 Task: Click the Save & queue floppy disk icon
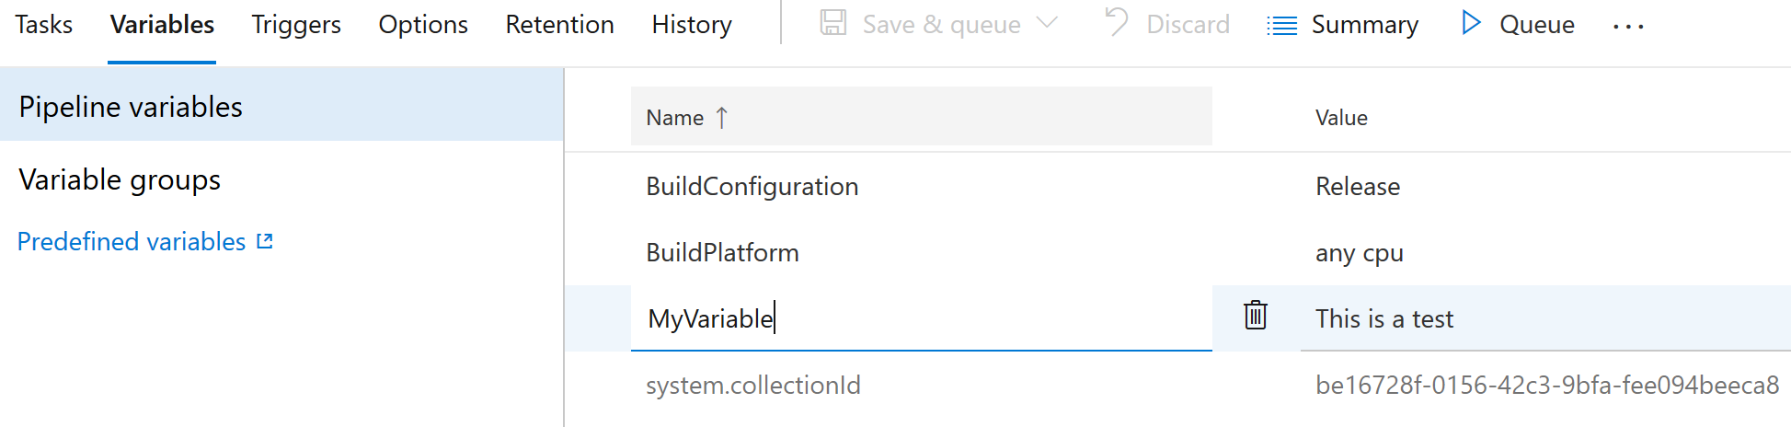coord(833,23)
